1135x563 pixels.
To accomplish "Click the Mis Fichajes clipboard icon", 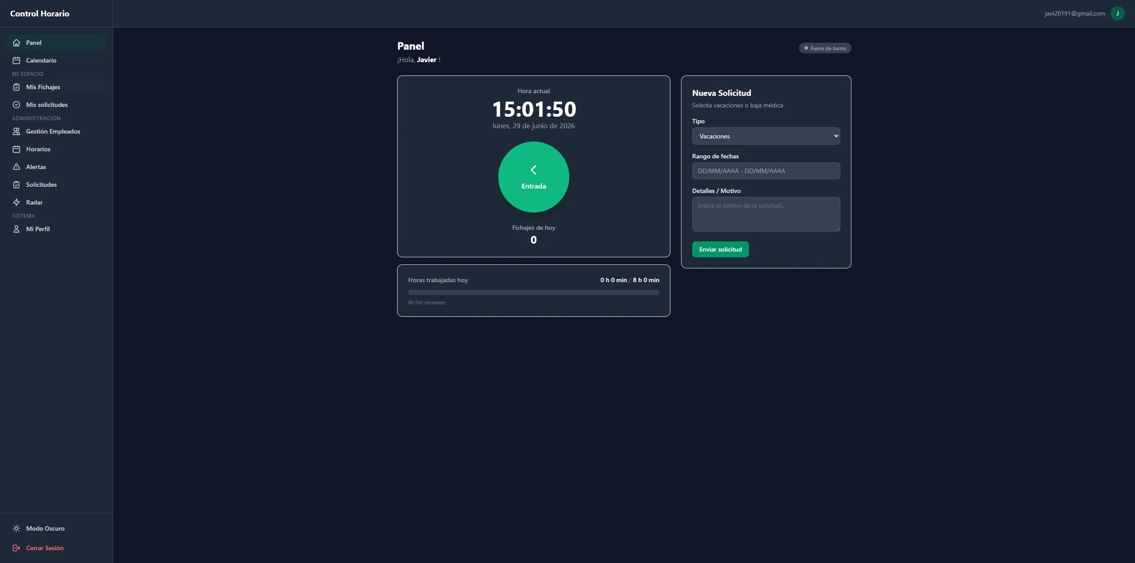I will (16, 87).
